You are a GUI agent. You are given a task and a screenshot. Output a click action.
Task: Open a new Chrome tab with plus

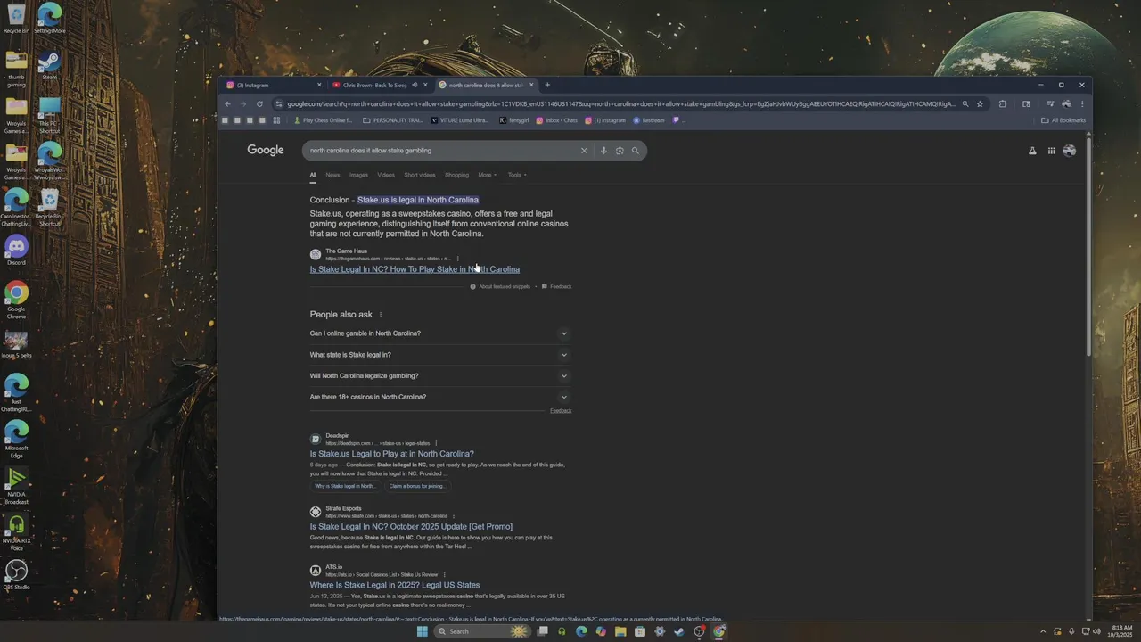547,85
